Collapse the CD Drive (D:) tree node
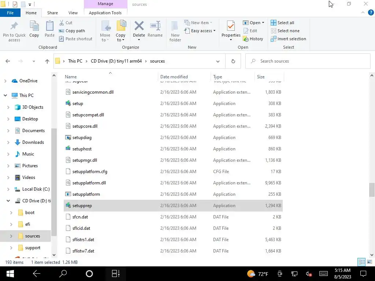 (x=8, y=201)
